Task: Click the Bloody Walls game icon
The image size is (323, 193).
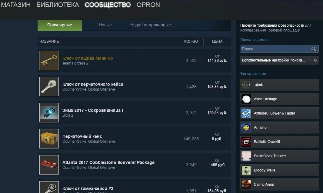Action: point(246,170)
